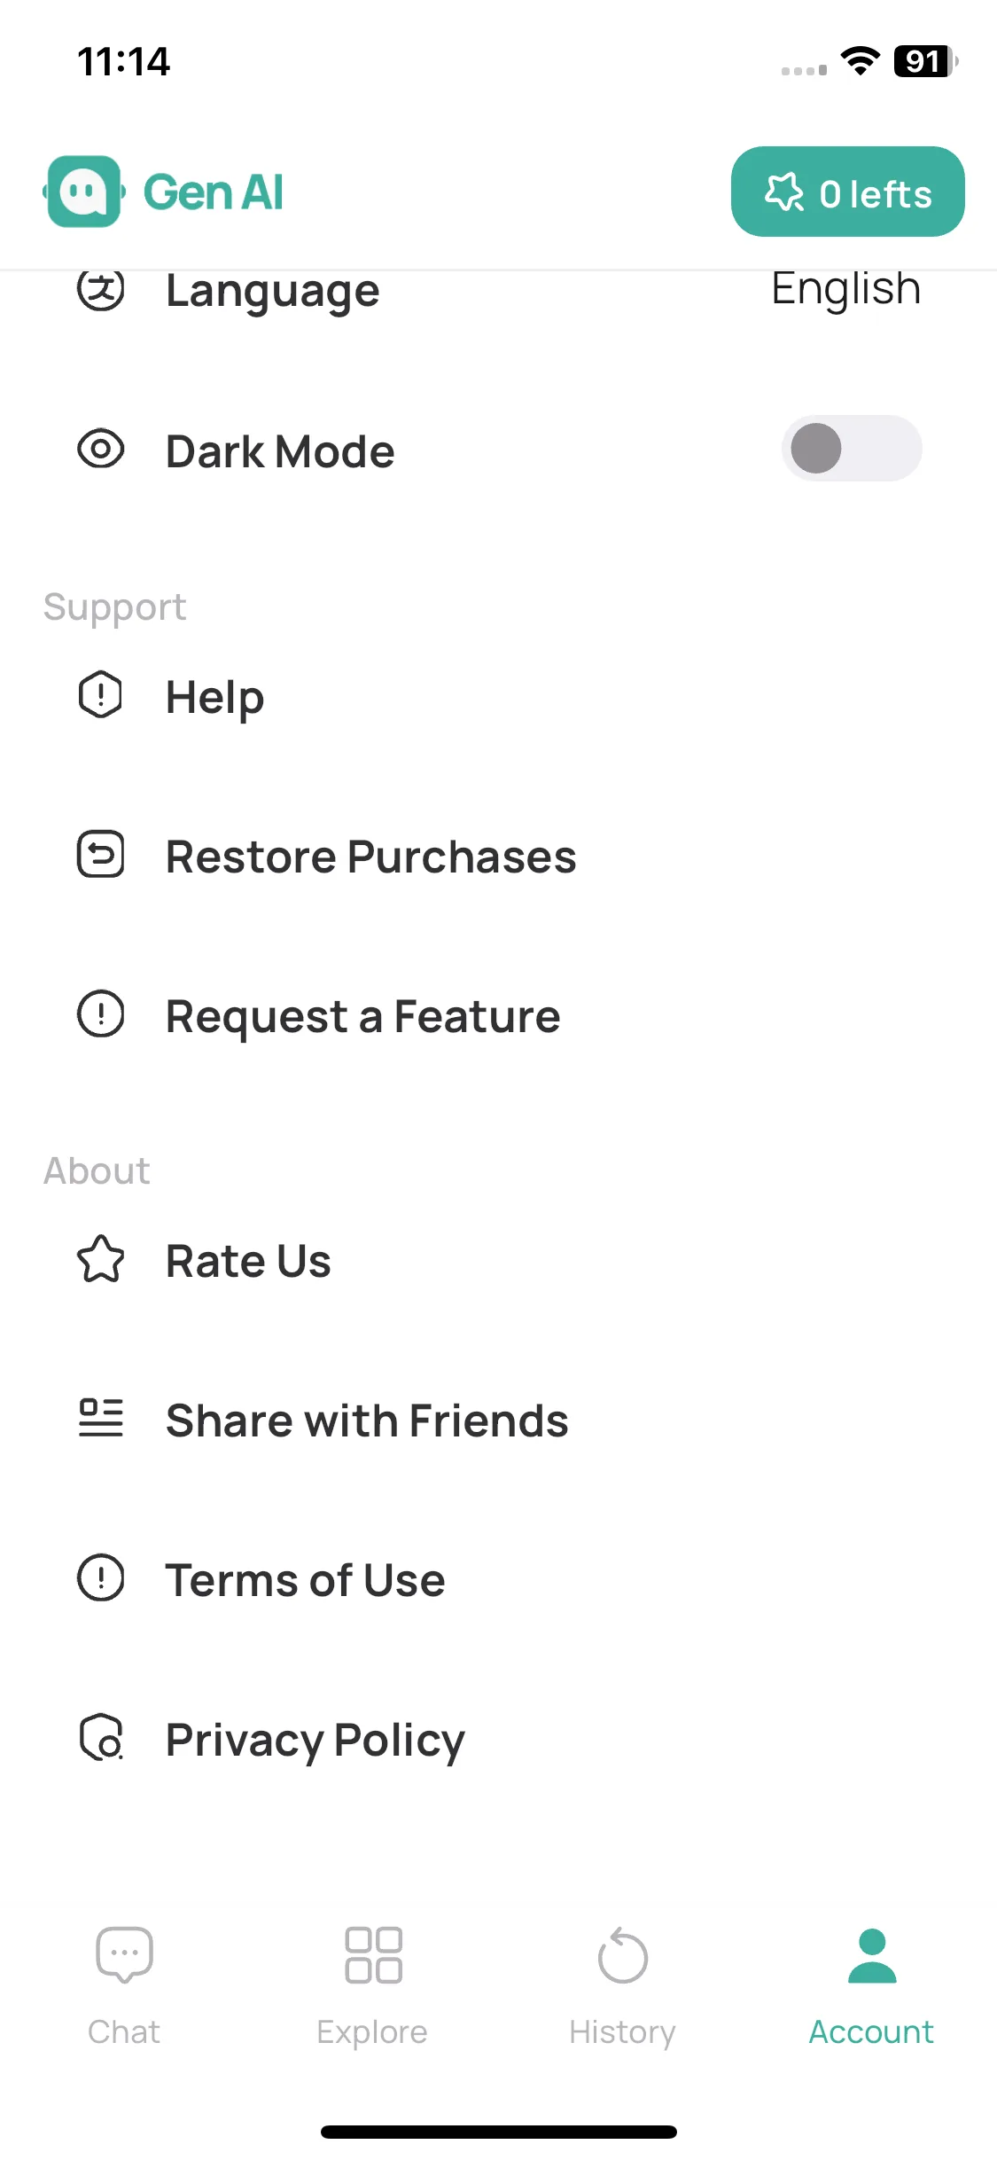Tap the Privacy Policy shield icon
The width and height of the screenshot is (997, 2160).
101,1737
